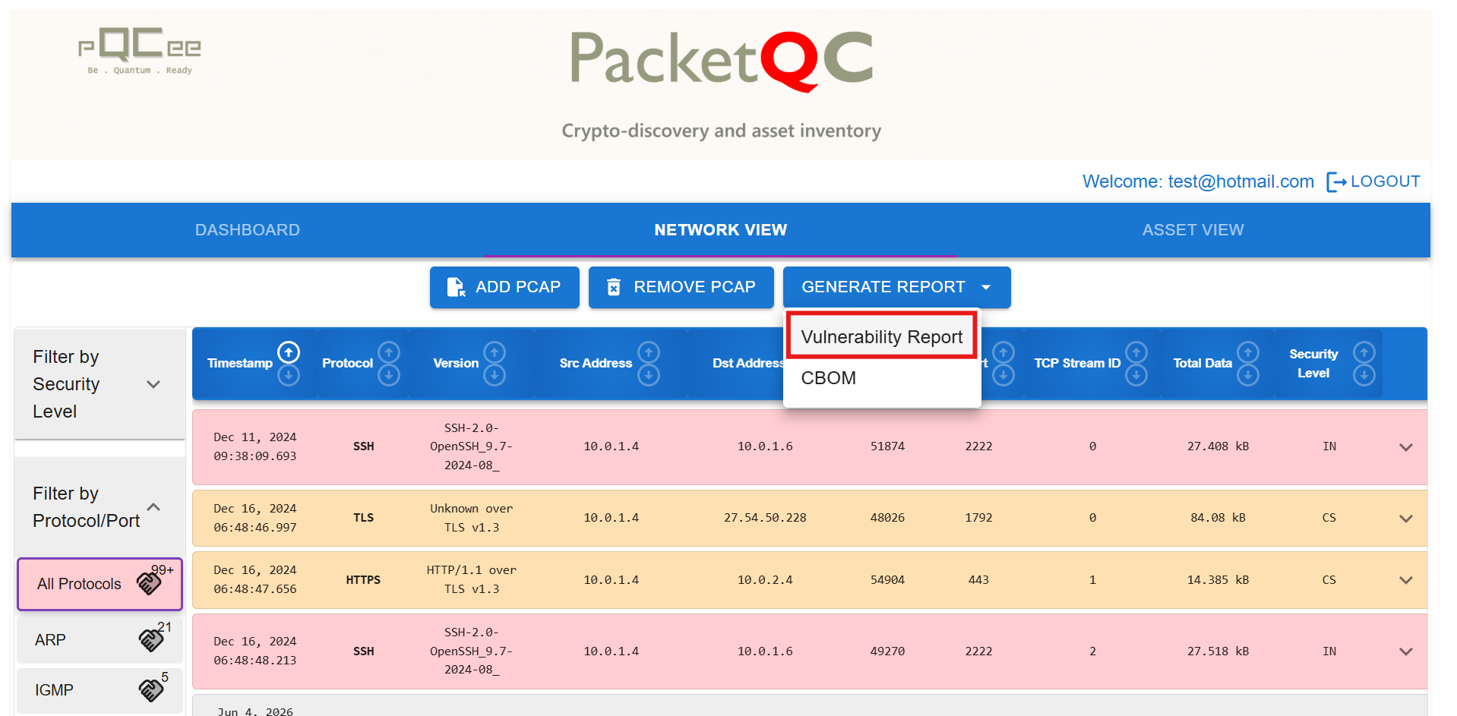The height and width of the screenshot is (716, 1457).
Task: Sort Version column descending via down arrow
Action: point(495,375)
